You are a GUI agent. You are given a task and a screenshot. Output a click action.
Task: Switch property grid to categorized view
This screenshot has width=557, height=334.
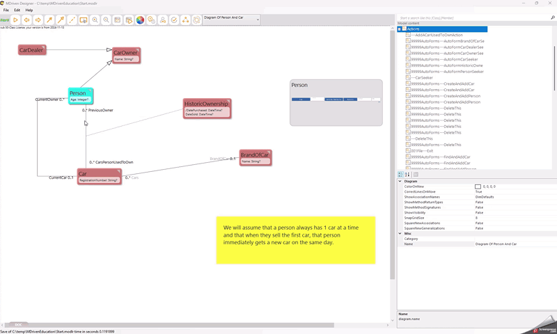point(401,175)
